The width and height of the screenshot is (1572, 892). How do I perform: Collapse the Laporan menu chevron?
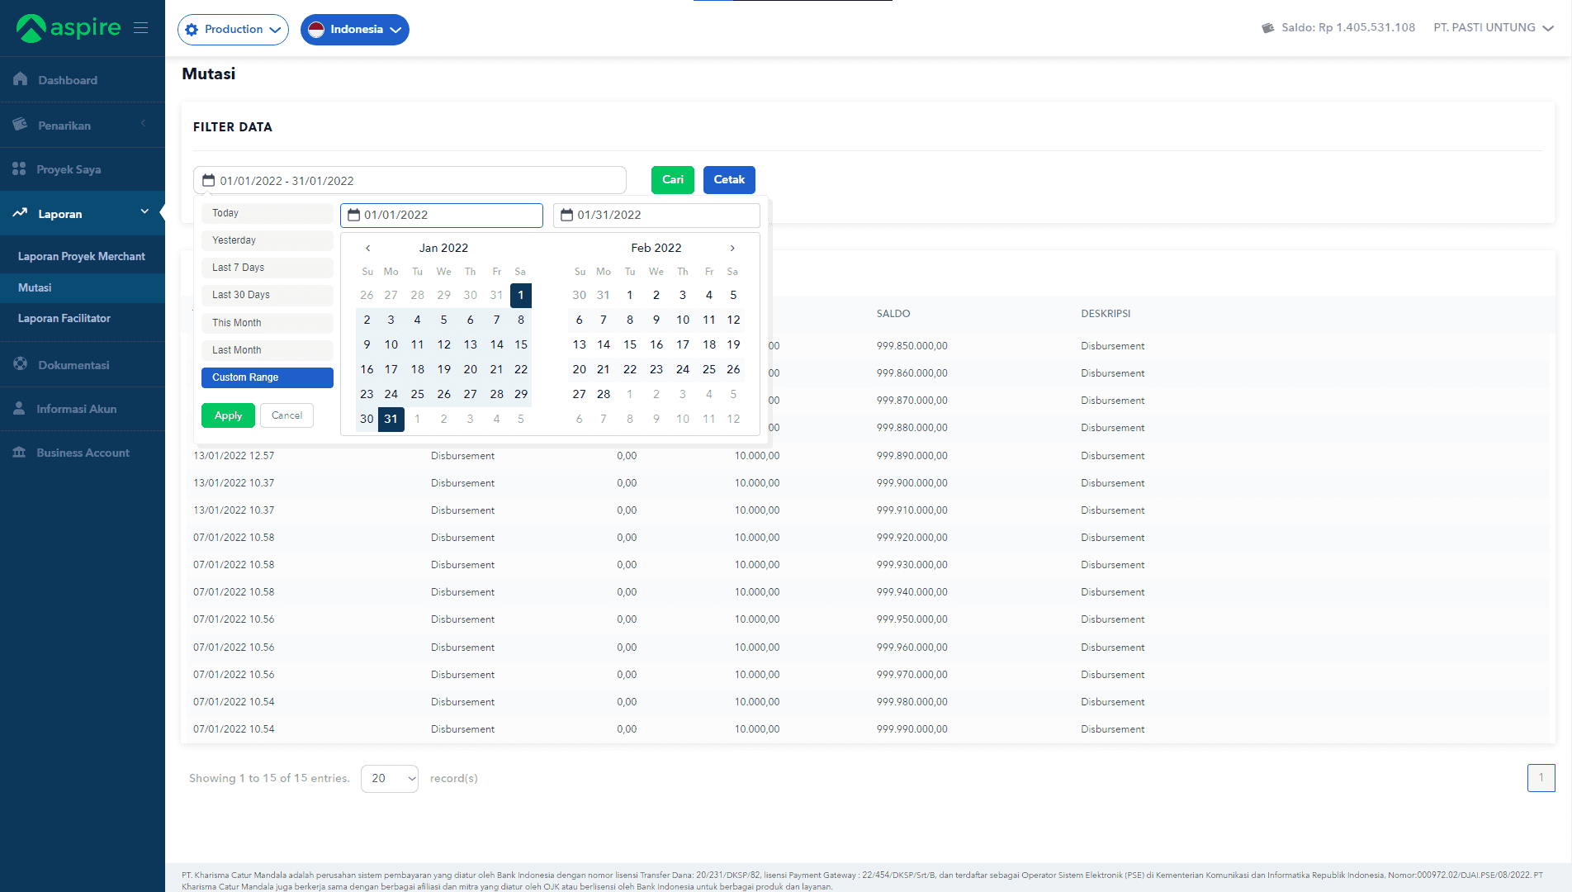click(144, 211)
